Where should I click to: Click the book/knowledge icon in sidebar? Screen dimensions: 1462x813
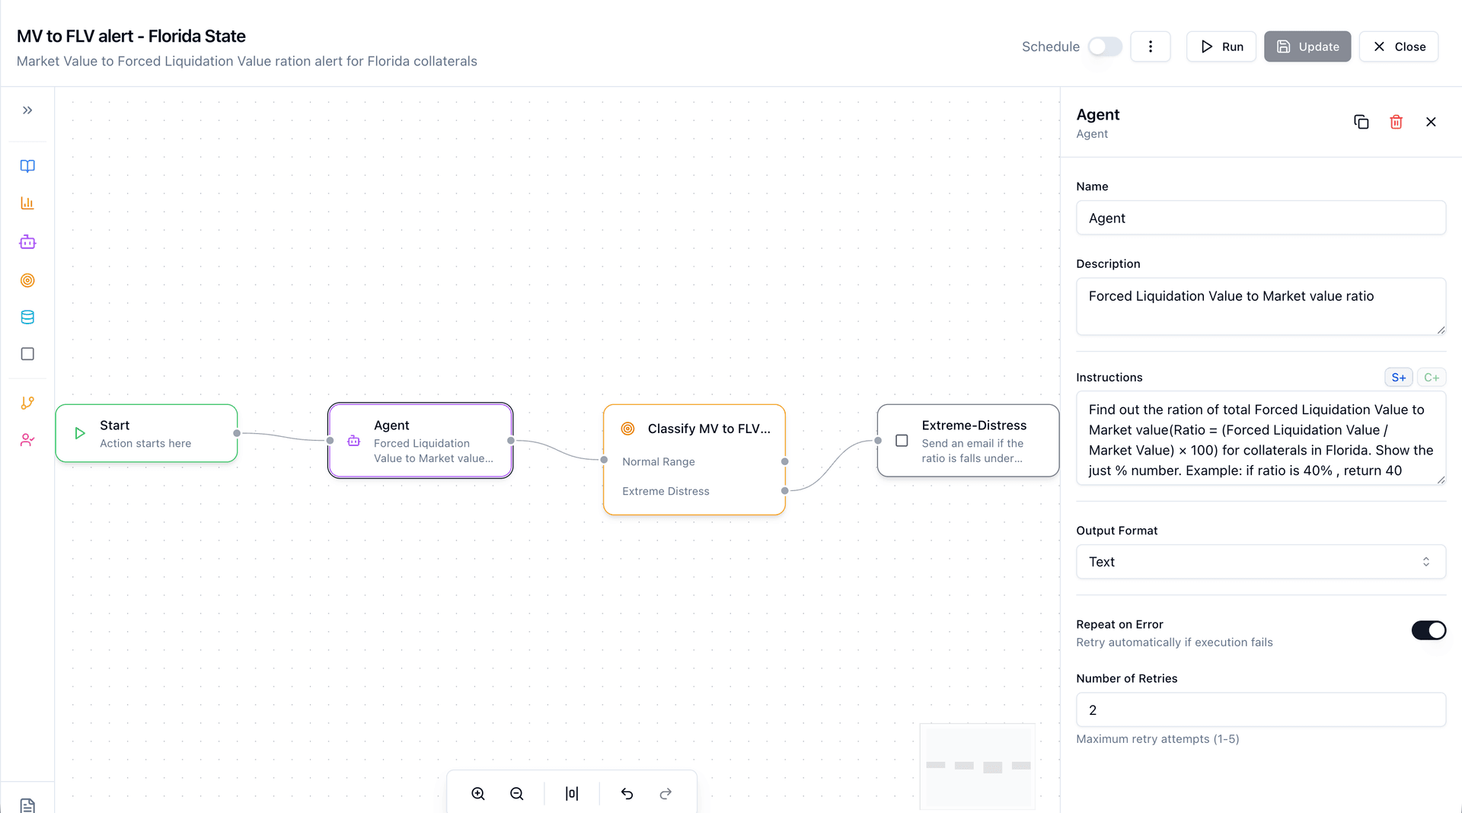tap(27, 166)
